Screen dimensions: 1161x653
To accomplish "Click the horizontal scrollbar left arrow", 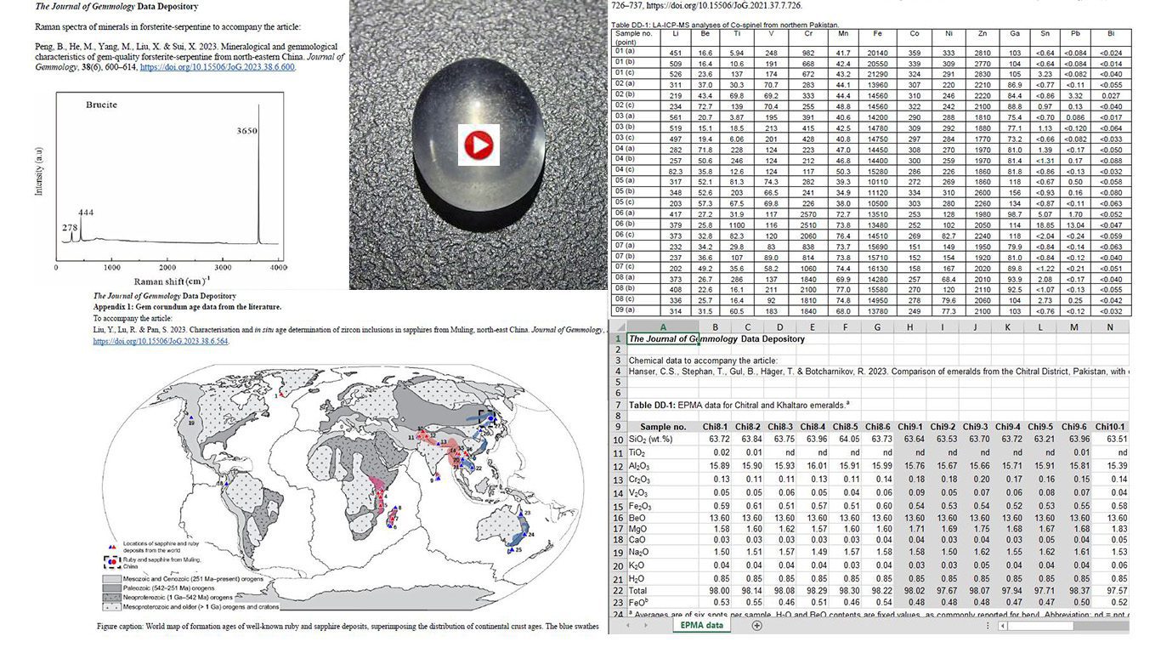I will click(x=1003, y=625).
